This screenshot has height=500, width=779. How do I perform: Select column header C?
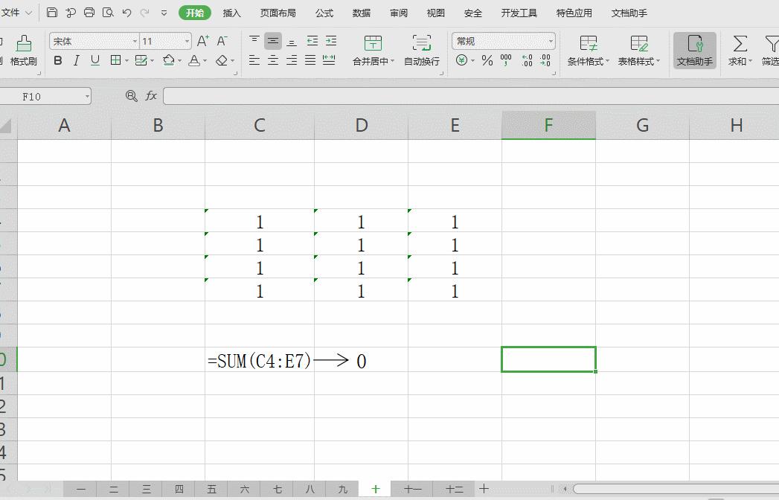tap(260, 125)
